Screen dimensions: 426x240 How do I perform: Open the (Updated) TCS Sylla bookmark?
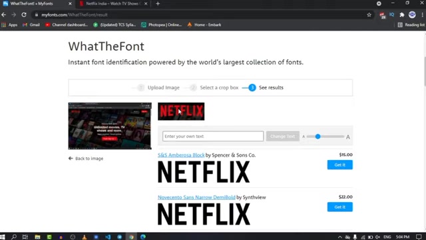click(x=114, y=25)
